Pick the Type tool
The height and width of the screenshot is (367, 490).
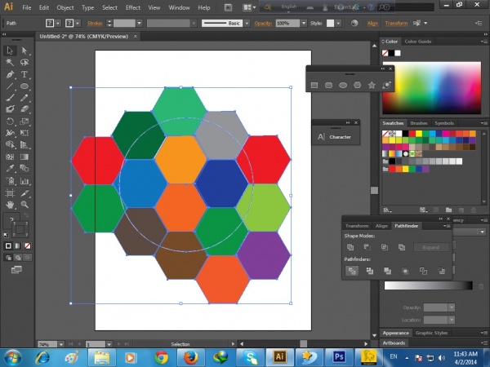[24, 74]
